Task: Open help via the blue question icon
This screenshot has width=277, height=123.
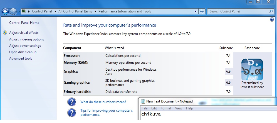Action: (272, 19)
